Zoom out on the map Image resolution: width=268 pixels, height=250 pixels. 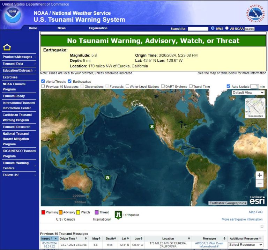(259, 183)
